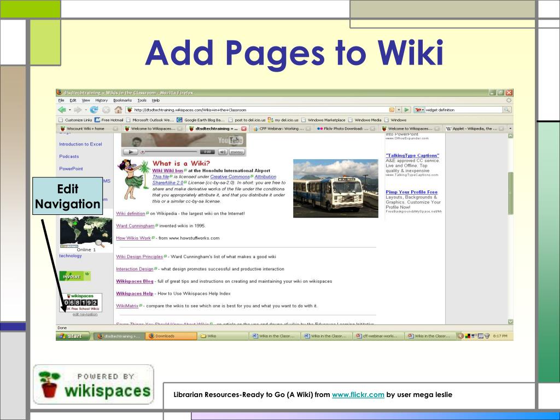Open the list all tabs dropdown

coord(510,129)
